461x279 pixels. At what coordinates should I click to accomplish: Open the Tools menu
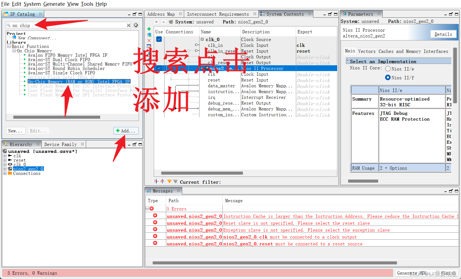(87, 4)
